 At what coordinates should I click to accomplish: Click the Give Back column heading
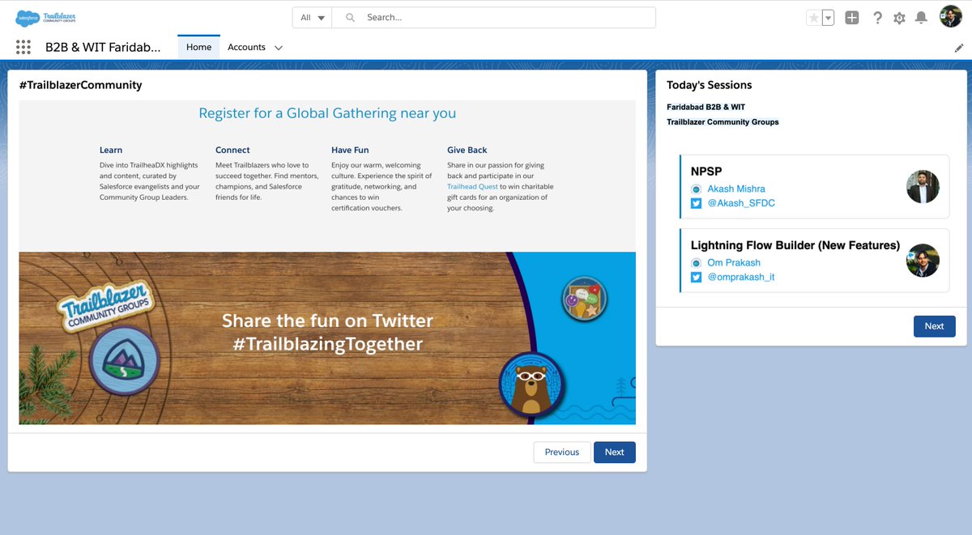pyautogui.click(x=467, y=150)
